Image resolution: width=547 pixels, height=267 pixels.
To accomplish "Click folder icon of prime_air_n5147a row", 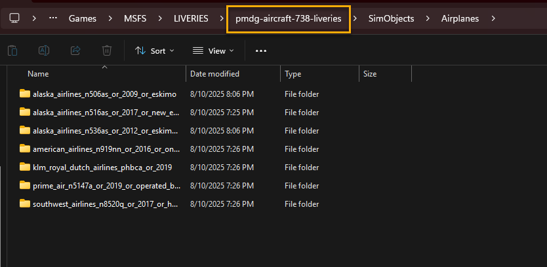I will (x=25, y=185).
